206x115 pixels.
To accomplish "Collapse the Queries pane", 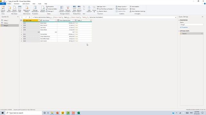I will [18, 17].
